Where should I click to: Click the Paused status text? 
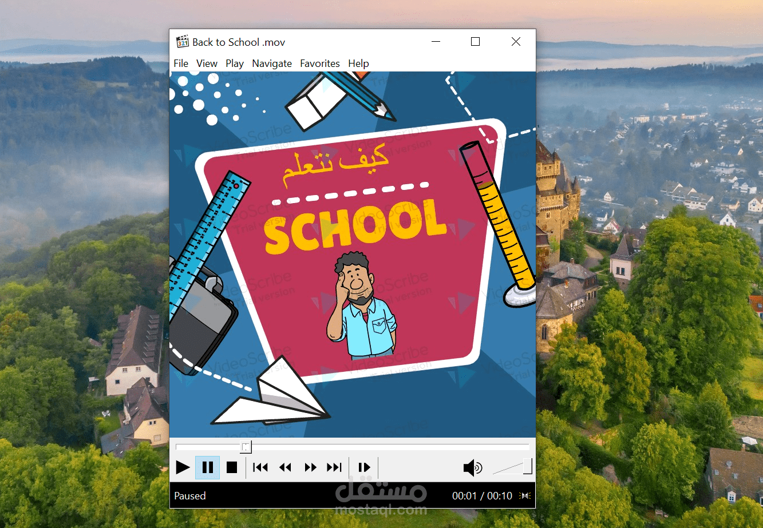point(190,496)
